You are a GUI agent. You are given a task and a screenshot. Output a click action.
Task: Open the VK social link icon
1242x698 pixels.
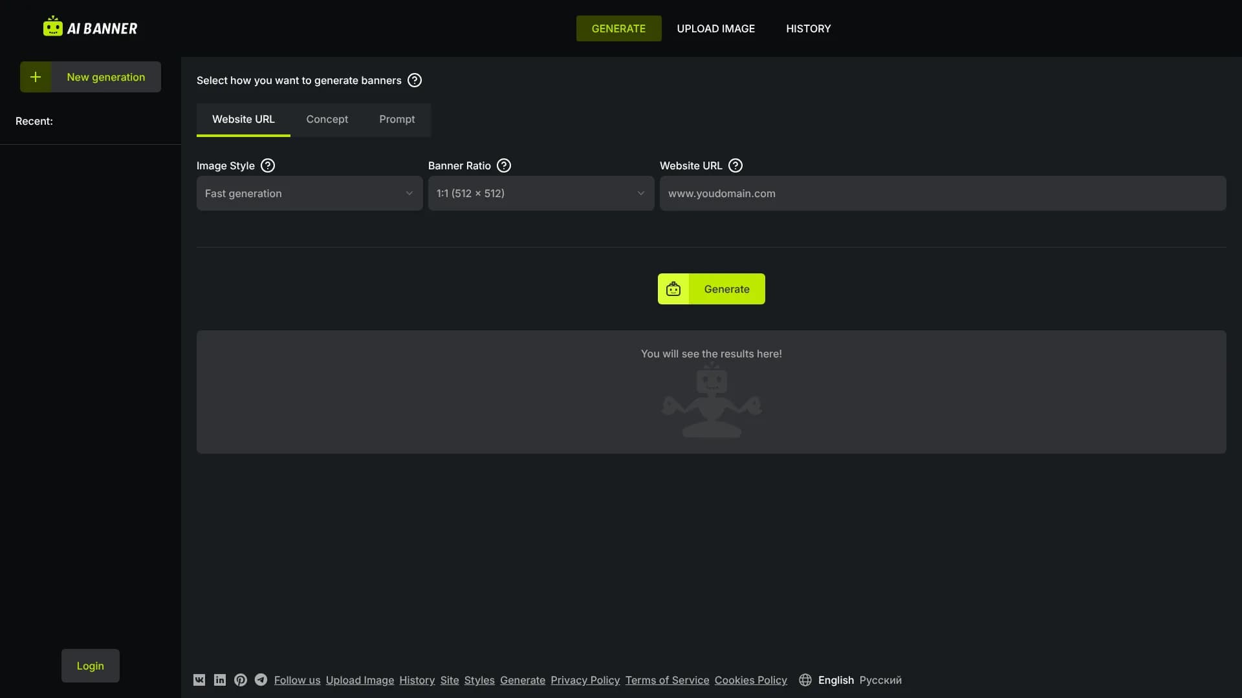199,680
